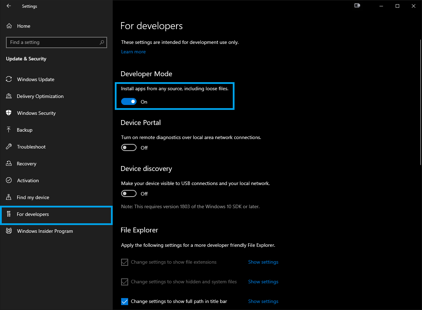Click the Delivery Optimization icon
The image size is (422, 310).
(x=9, y=96)
